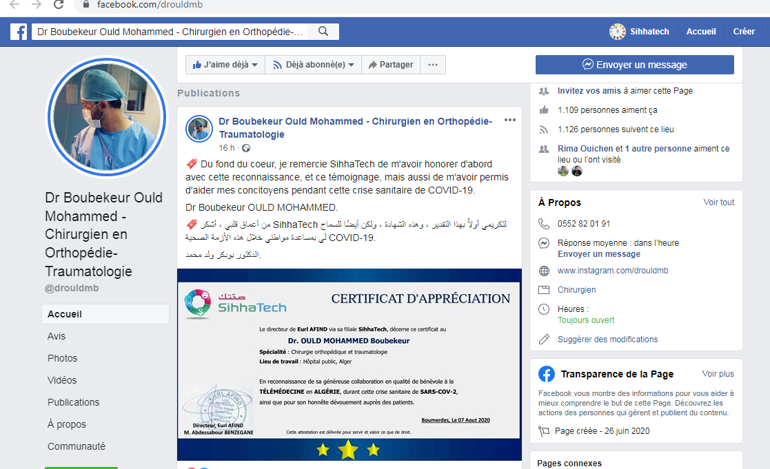The height and width of the screenshot is (469, 770).
Task: Click the pencil icon for suggesting modifications
Action: (545, 340)
